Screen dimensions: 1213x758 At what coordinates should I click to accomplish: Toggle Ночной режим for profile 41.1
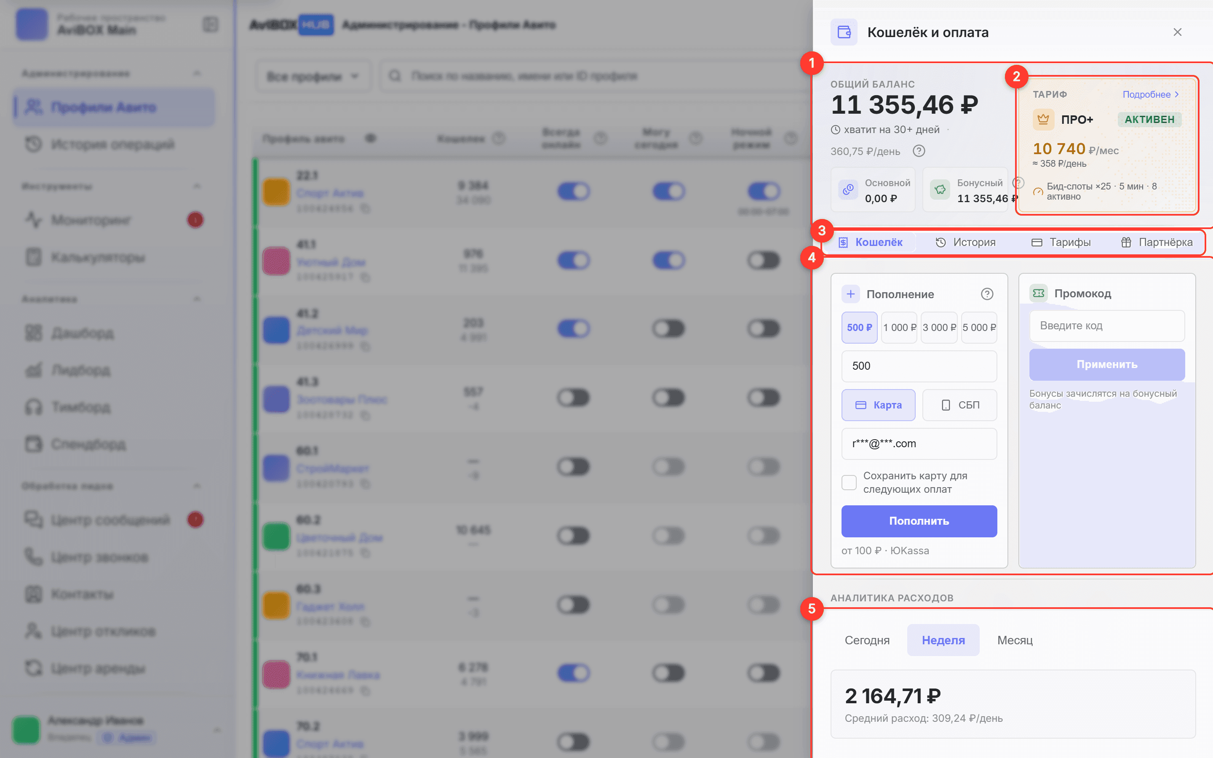(x=764, y=260)
